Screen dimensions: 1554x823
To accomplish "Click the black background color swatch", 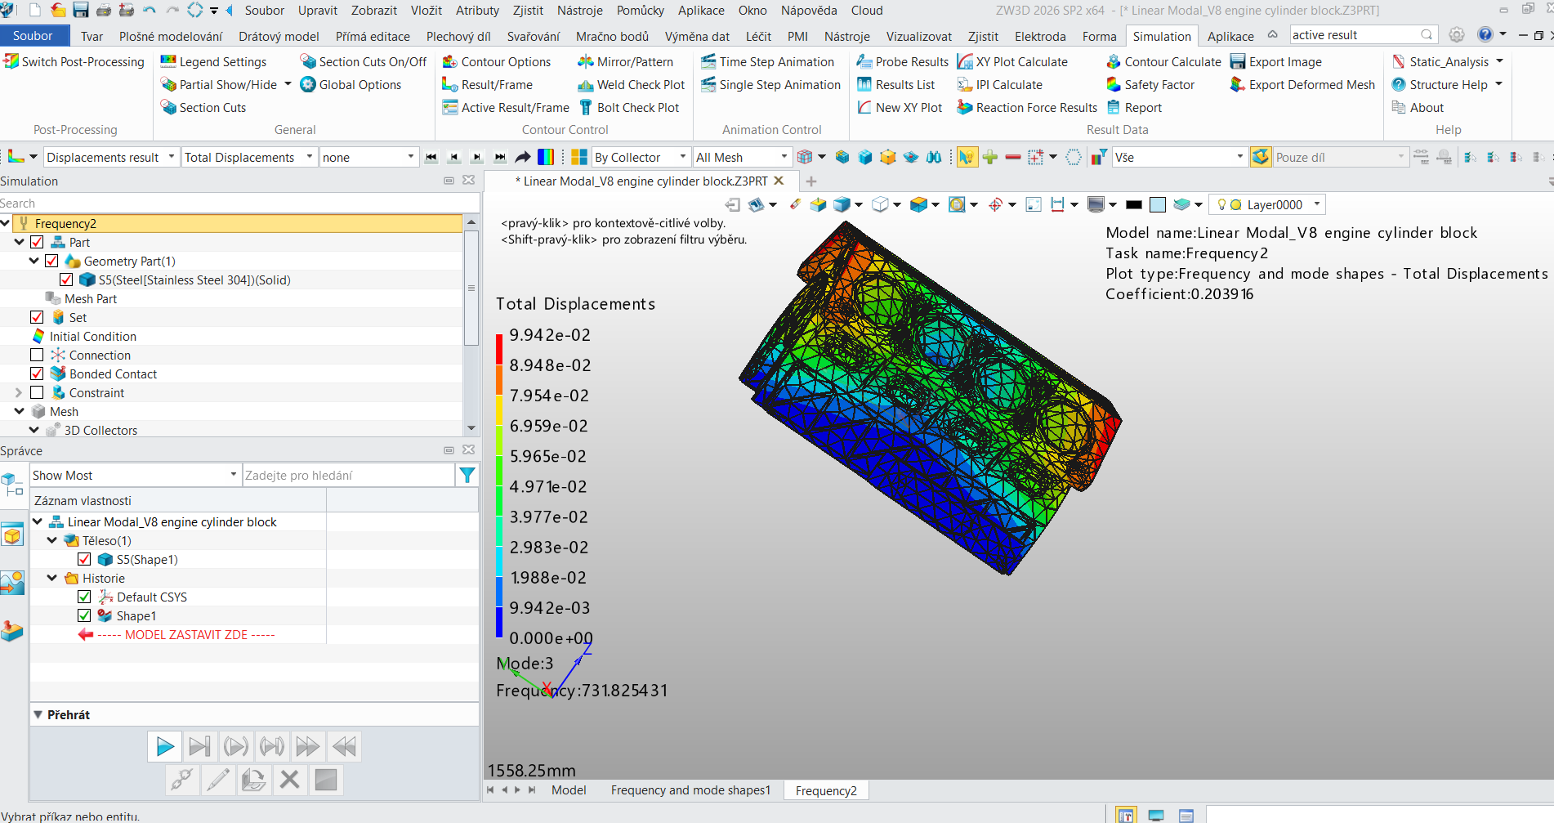I will click(x=1134, y=204).
